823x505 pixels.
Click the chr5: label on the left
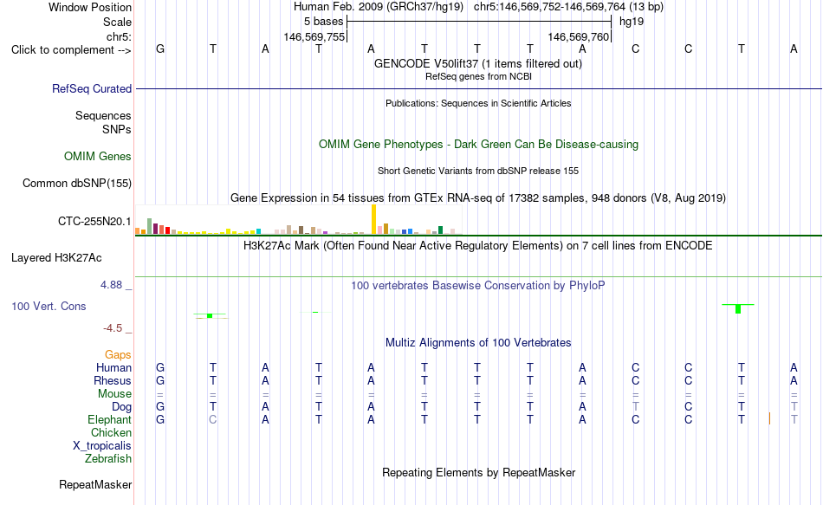[x=120, y=36]
